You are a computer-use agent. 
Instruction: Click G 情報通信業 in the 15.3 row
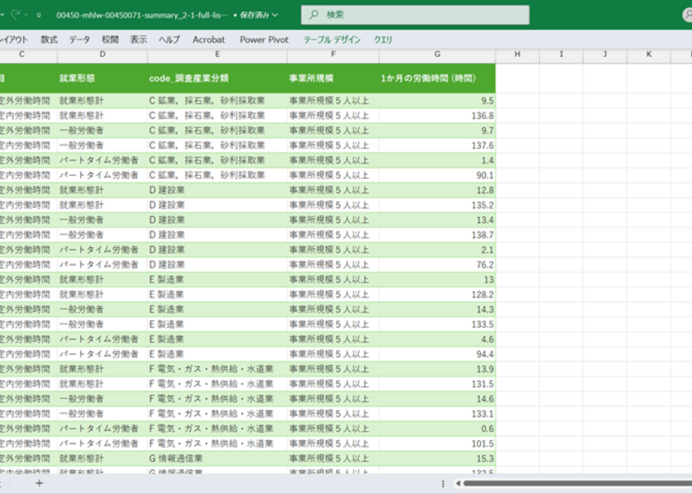(x=217, y=459)
